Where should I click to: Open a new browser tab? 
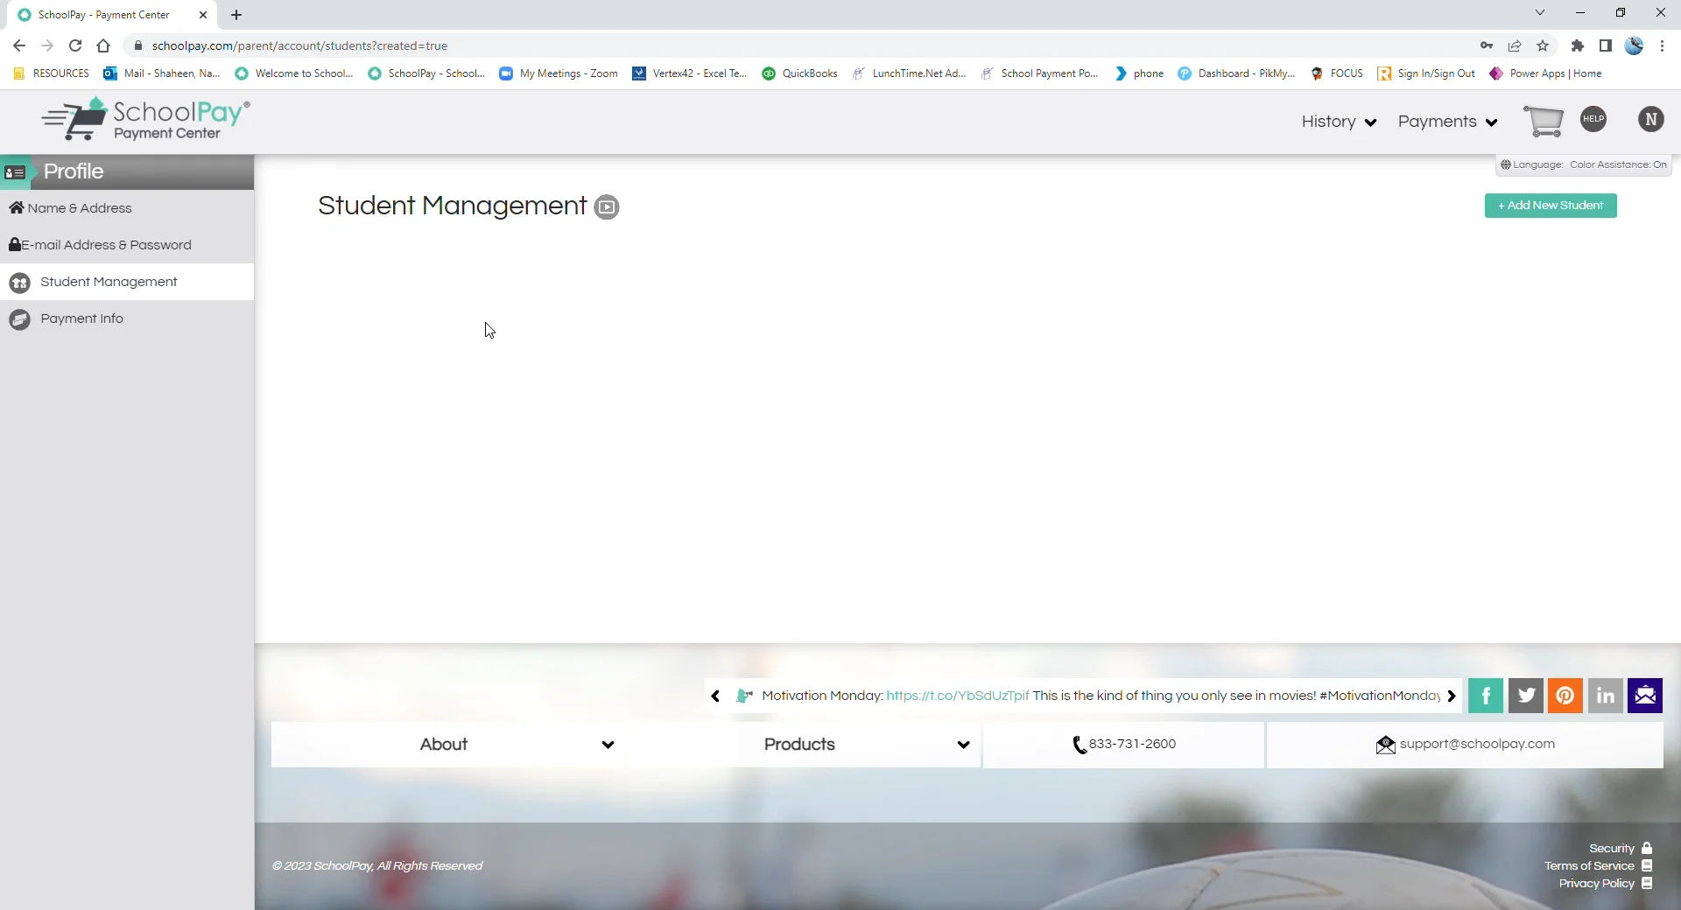coord(236,15)
